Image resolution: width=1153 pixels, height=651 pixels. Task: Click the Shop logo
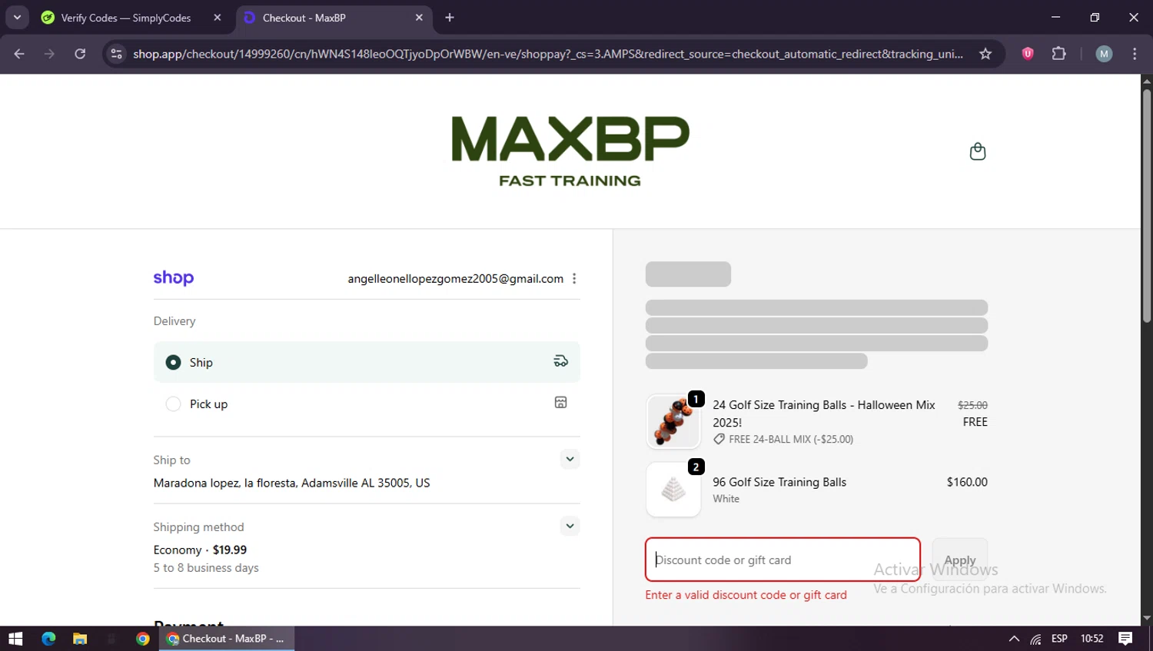[x=174, y=278]
